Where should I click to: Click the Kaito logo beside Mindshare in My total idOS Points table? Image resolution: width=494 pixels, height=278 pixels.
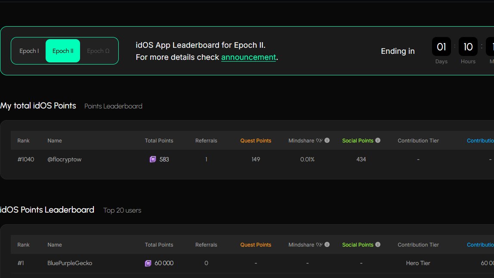point(319,141)
